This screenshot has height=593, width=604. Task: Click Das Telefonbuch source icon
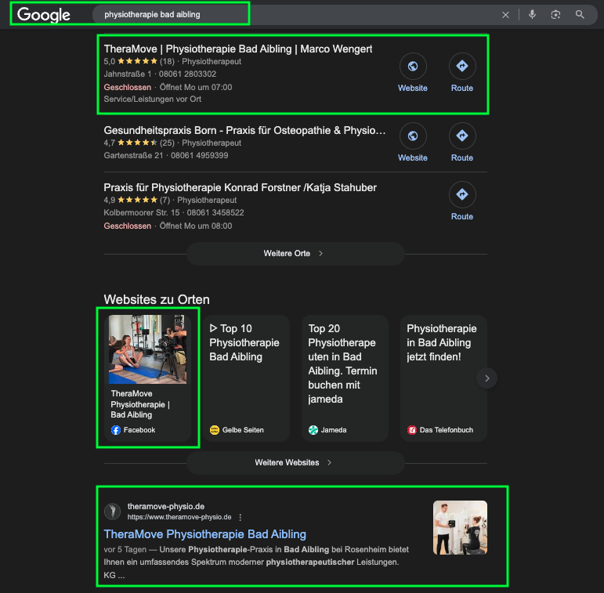pyautogui.click(x=412, y=430)
